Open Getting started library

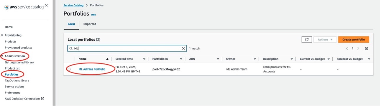click(19, 62)
